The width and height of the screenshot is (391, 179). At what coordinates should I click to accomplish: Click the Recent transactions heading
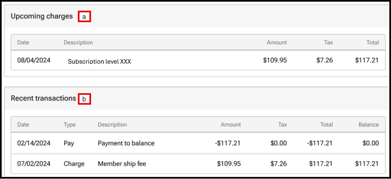click(43, 98)
